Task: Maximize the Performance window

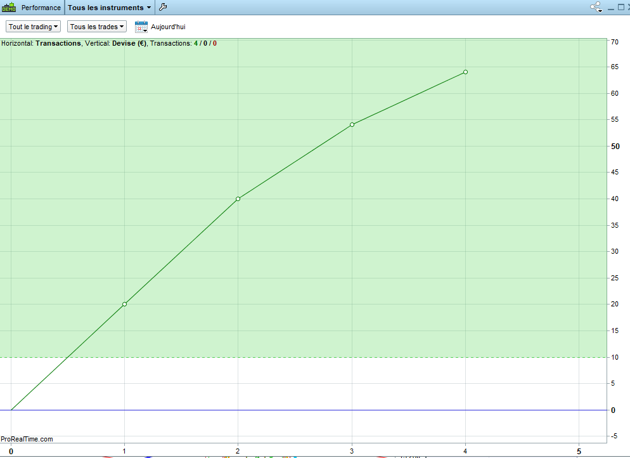Action: [x=620, y=7]
